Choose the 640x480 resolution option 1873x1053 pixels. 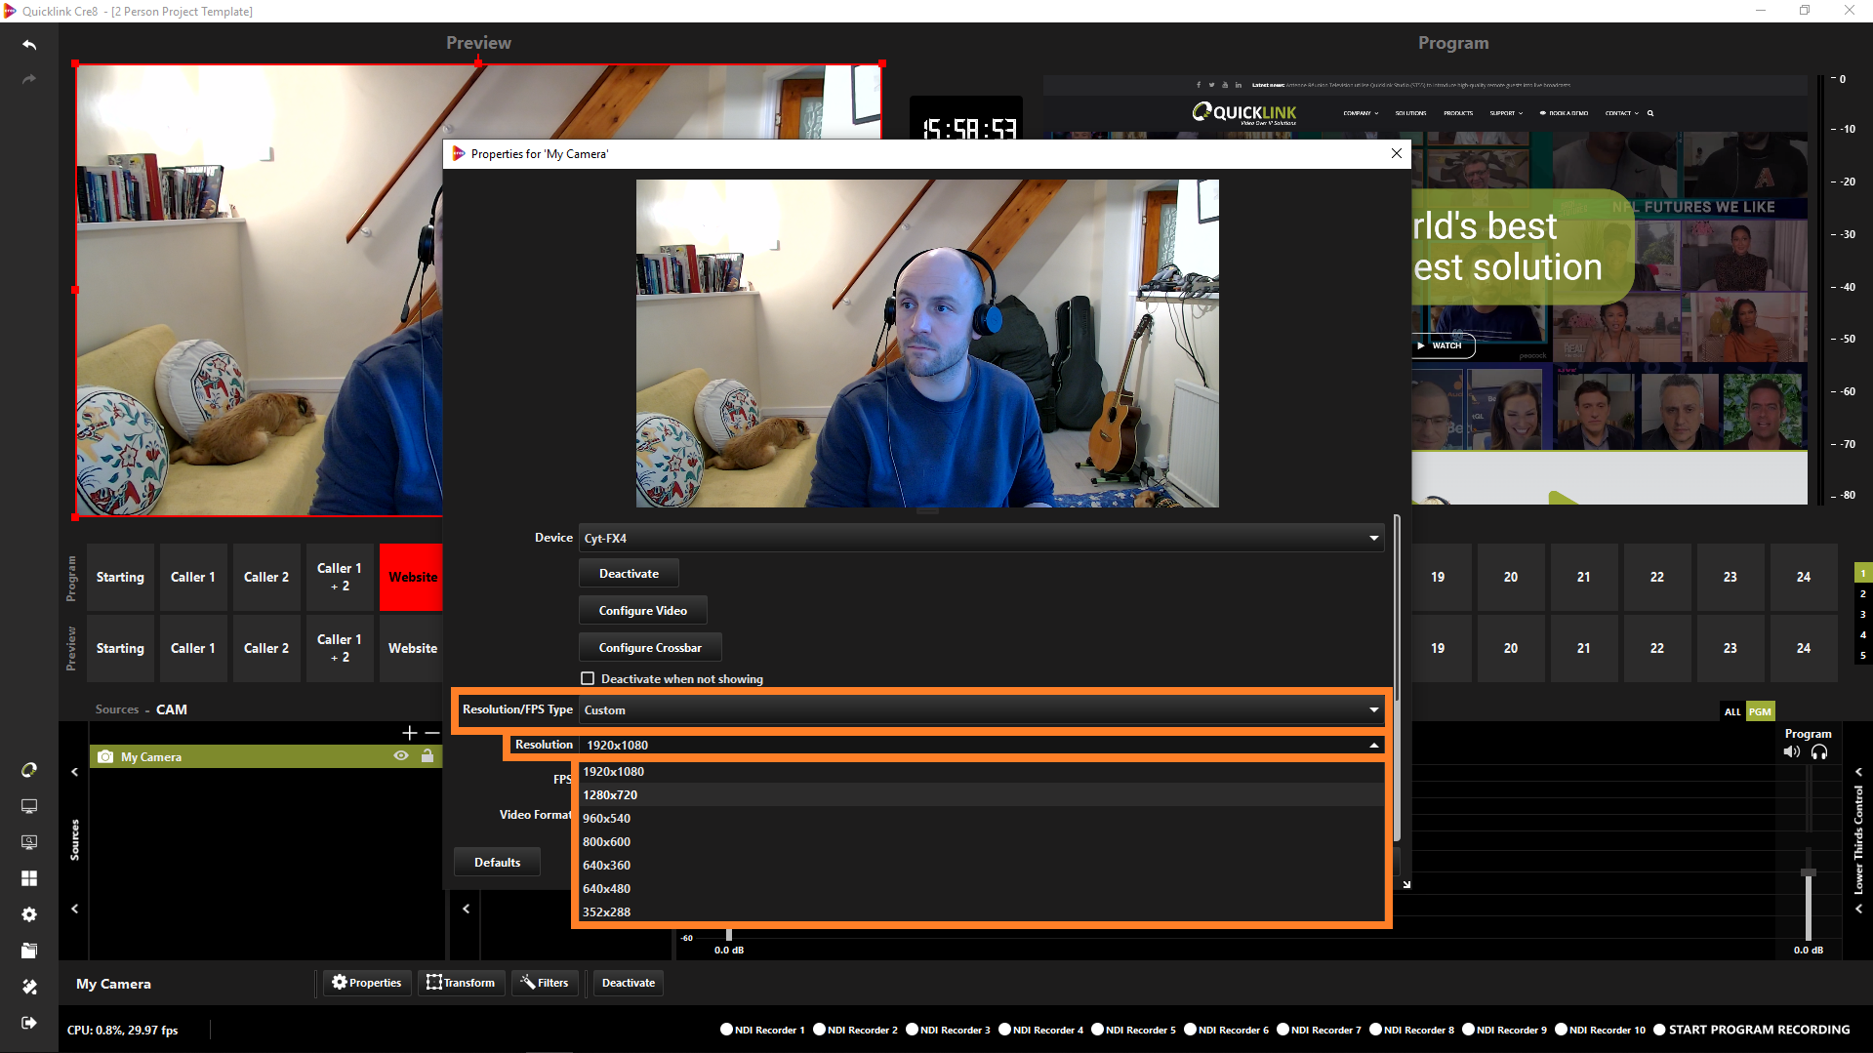(606, 889)
